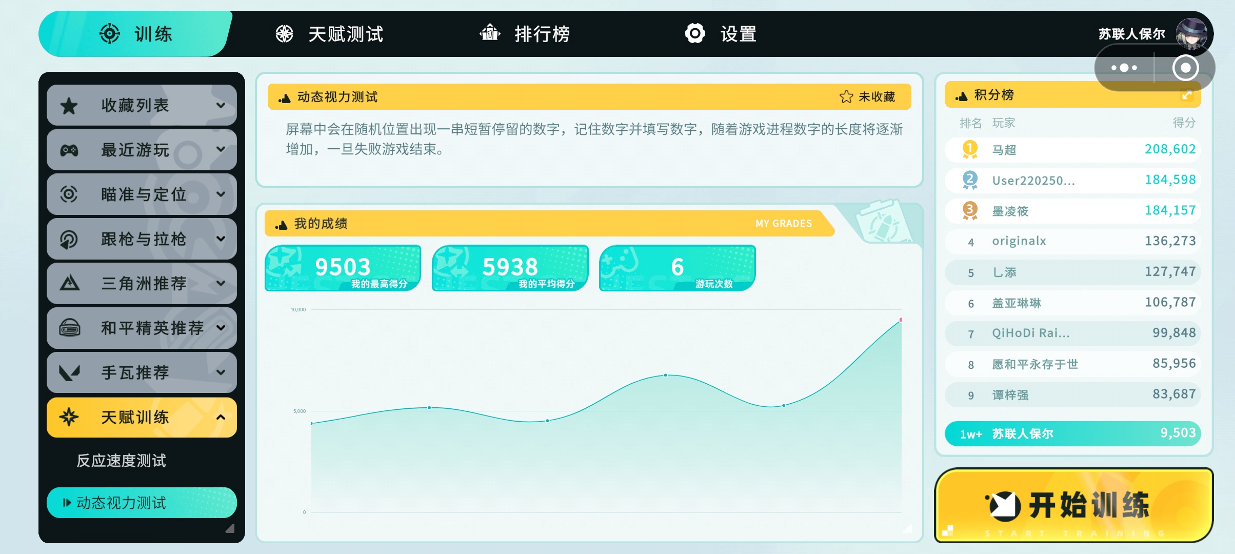
Task: Select player QiHoDi Rai... in leaderboard
Action: pyautogui.click(x=1072, y=333)
